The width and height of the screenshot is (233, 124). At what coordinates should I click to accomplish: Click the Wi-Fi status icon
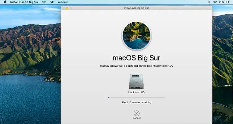pyautogui.click(x=215, y=2)
